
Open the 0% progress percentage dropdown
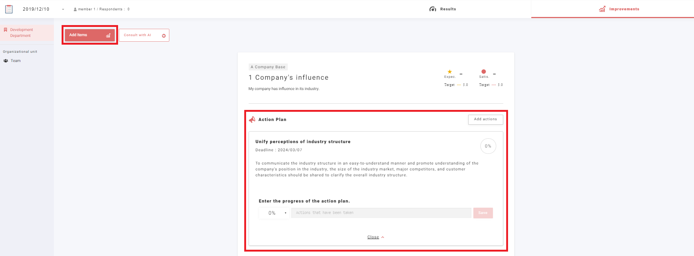[274, 213]
